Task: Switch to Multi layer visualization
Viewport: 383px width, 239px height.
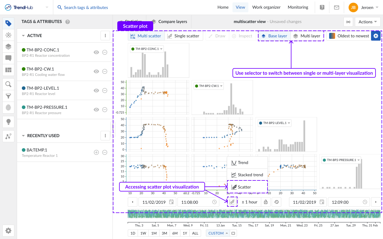Action: coord(307,36)
